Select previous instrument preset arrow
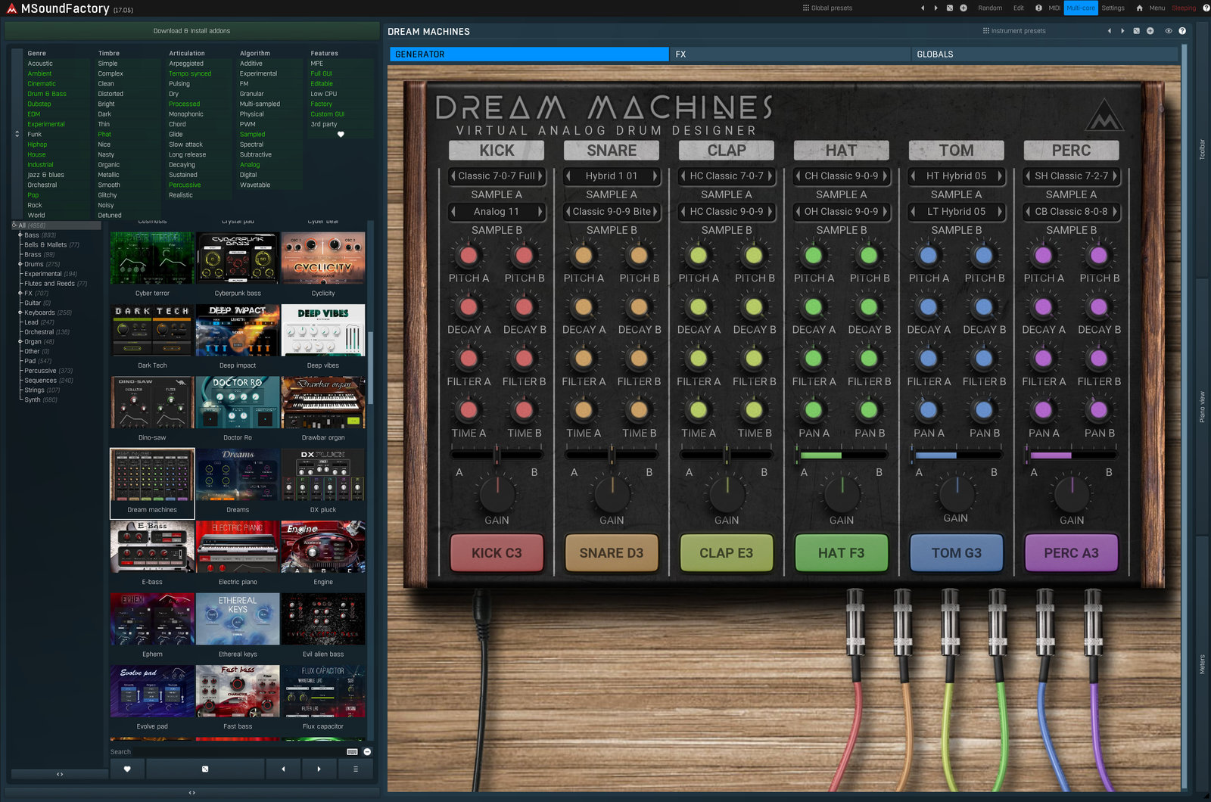This screenshot has height=802, width=1211. (x=1109, y=31)
